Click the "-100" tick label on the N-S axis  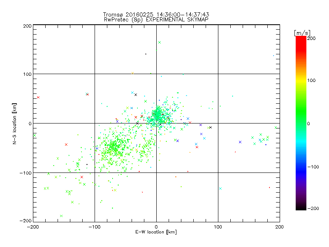tap(25, 173)
